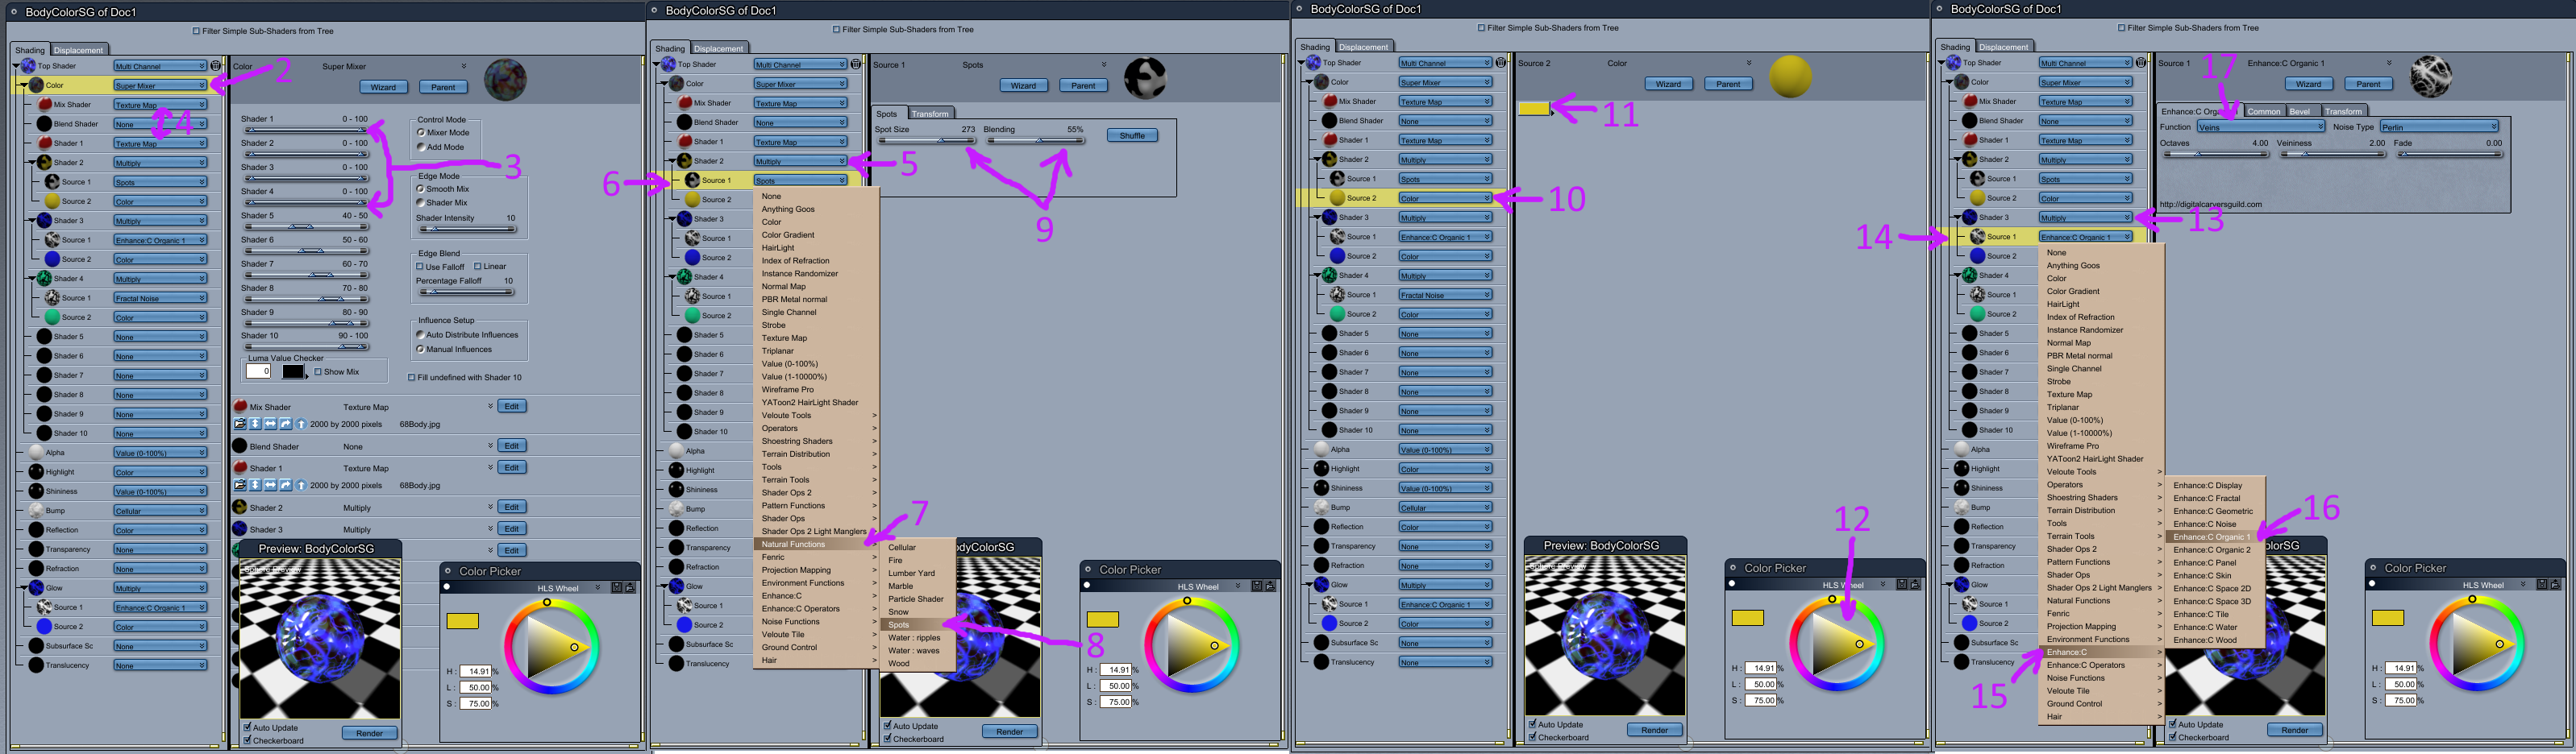Toggle Auto Update checkbox in second window's preview
Image resolution: width=2576 pixels, height=754 pixels.
coord(887,726)
